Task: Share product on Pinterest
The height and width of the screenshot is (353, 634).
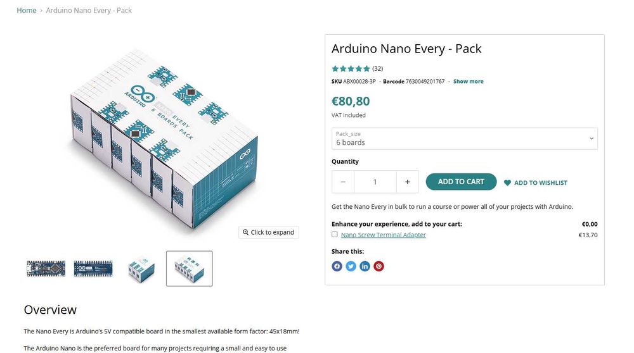Action: [x=378, y=266]
